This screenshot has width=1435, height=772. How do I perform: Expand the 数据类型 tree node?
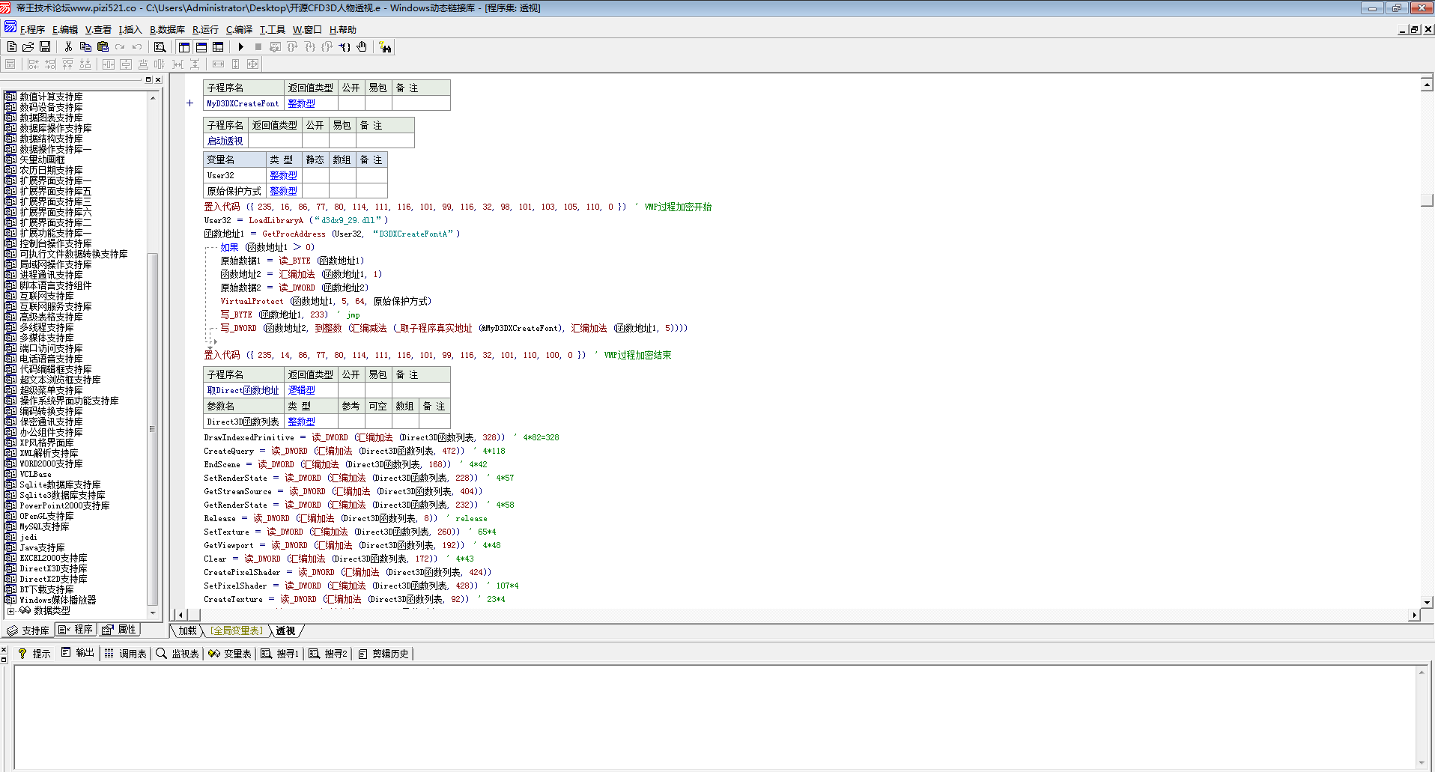(x=10, y=611)
